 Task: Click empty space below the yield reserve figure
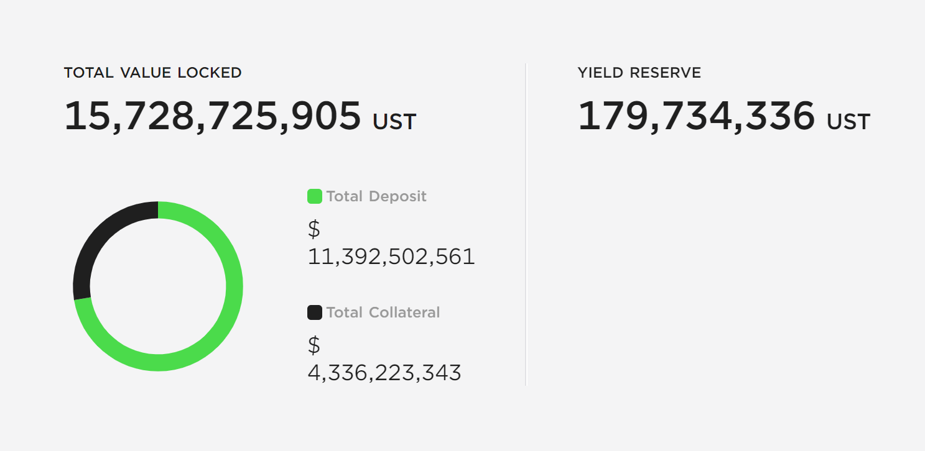coord(722,261)
